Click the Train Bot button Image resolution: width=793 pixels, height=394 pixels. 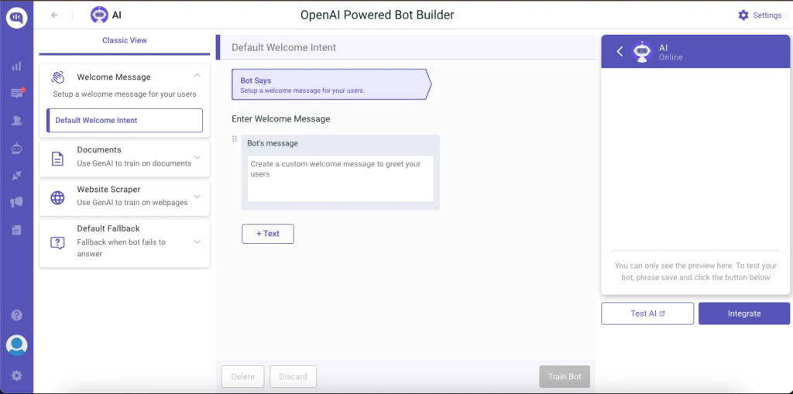click(x=565, y=377)
